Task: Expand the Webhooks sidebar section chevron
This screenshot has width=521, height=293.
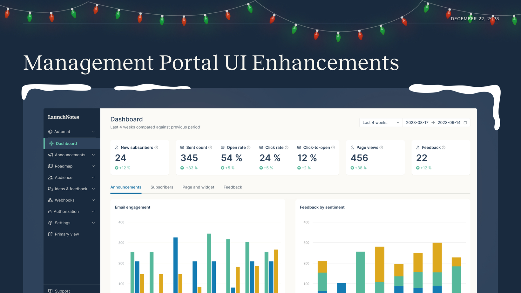Action: (93, 200)
